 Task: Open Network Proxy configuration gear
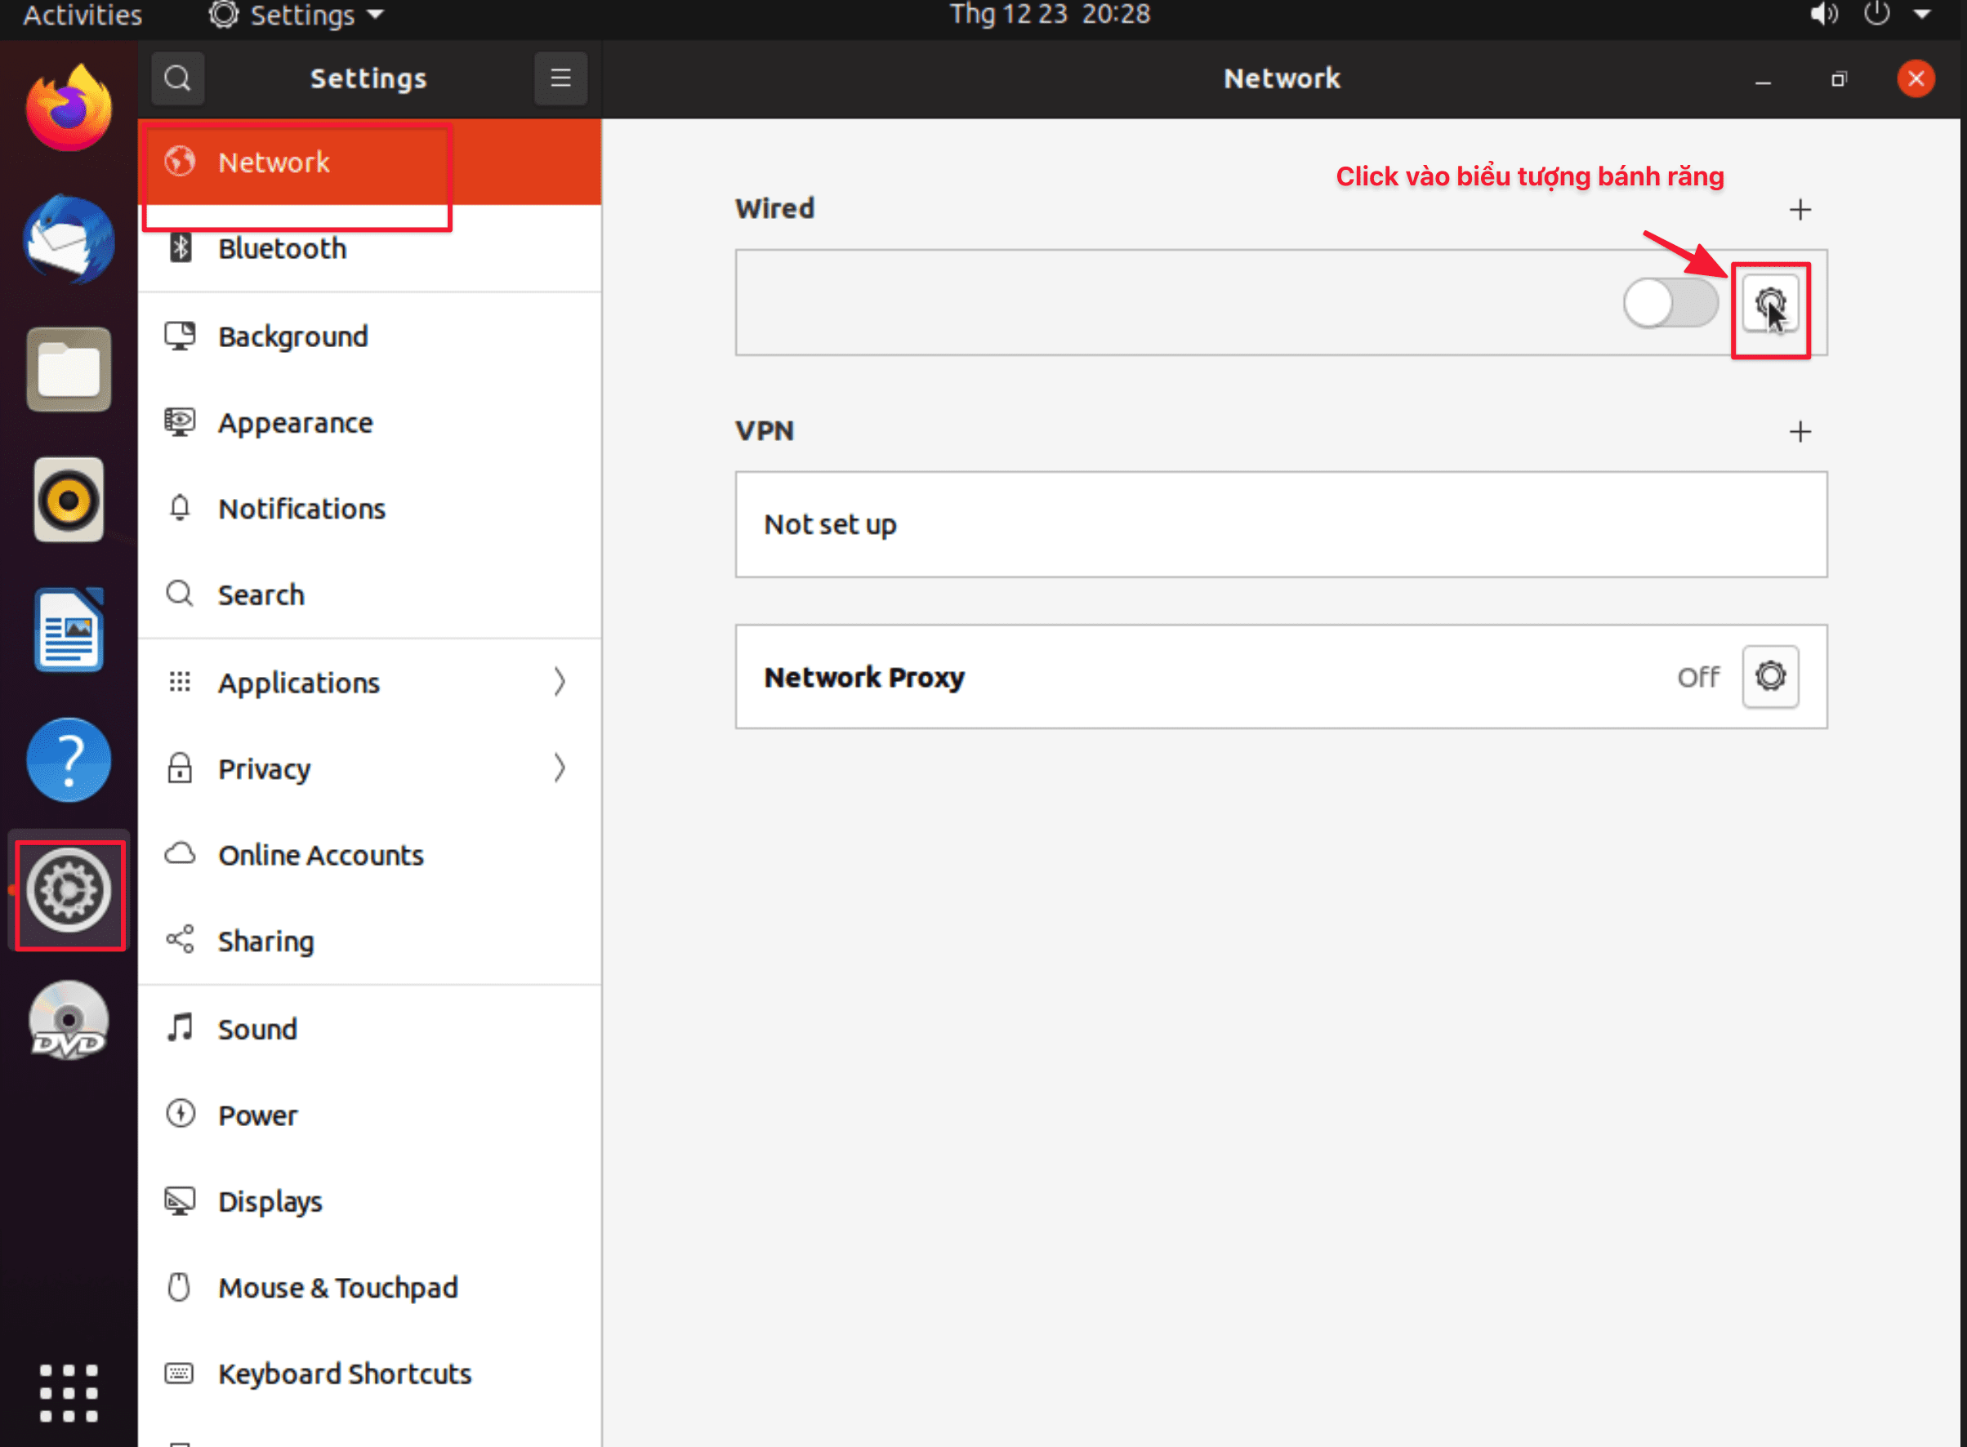pyautogui.click(x=1770, y=676)
